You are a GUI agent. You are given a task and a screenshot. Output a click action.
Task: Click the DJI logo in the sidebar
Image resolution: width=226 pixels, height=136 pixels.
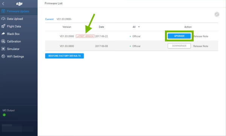(19, 4)
